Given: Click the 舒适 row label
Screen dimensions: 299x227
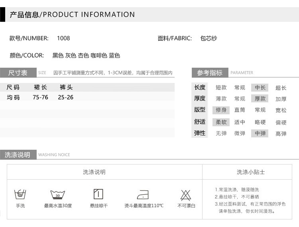Looking at the screenshot, I should tap(200, 122).
